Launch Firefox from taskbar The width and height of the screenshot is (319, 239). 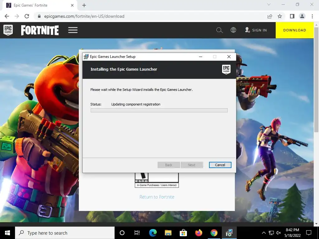(x=198, y=233)
